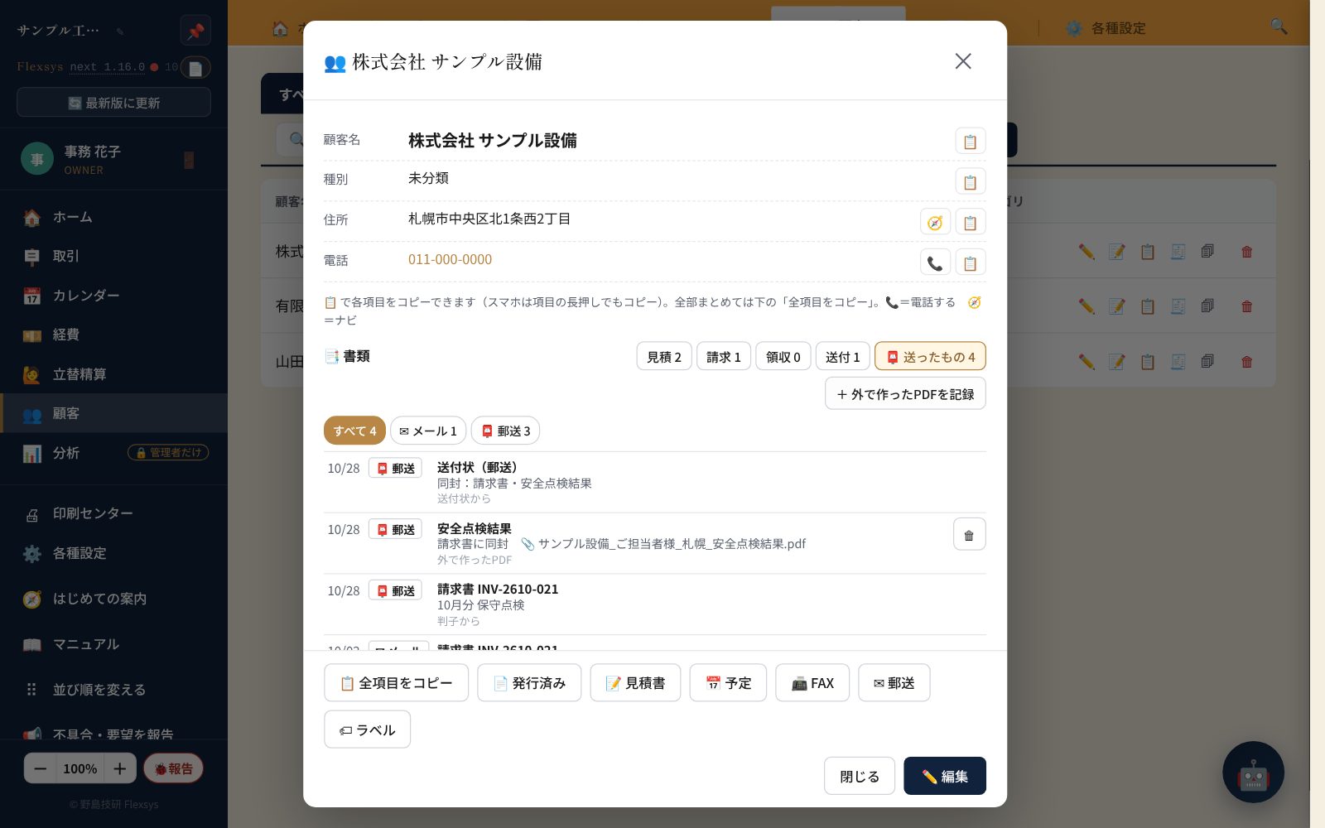The image size is (1325, 828).
Task: Decrease zoom with the minus button
Action: coord(40,768)
